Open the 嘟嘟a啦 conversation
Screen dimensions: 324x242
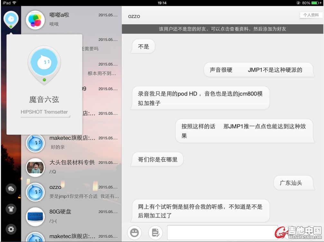click(71, 20)
